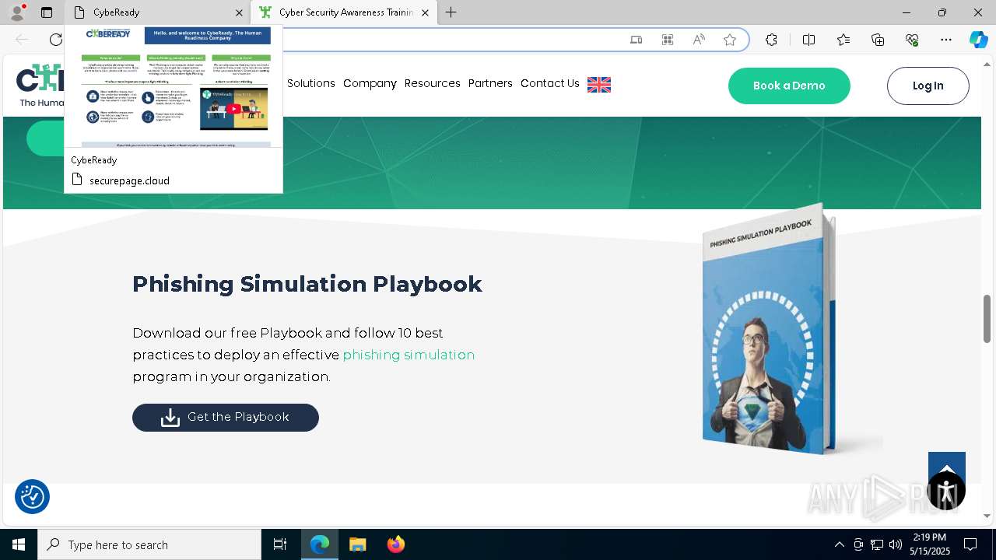Toggle split screen view

[x=808, y=40]
